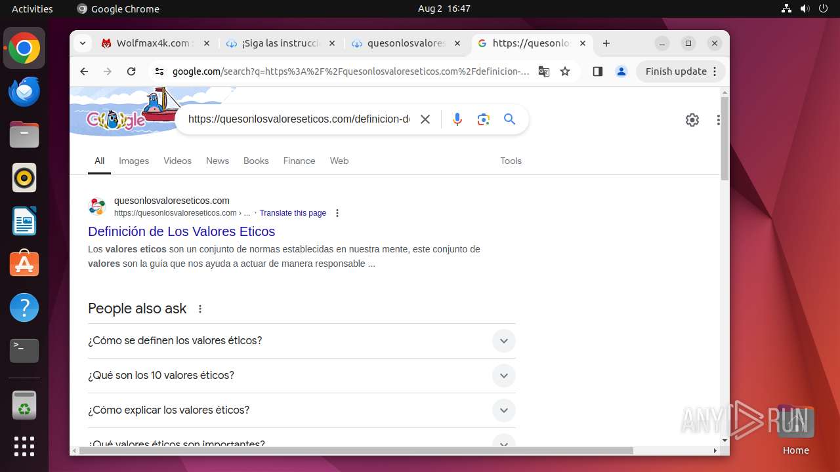Open tab search dropdown arrow
The width and height of the screenshot is (840, 472).
coord(83,43)
